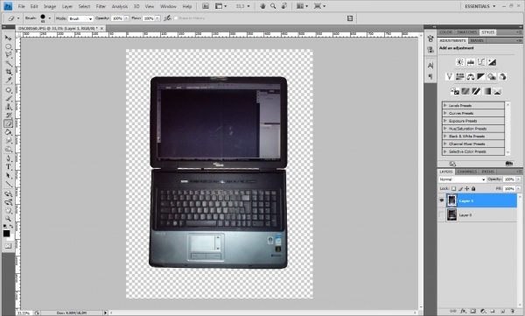Screen dimensions: 525x316
Task: Select the Polygonal Lasso tool
Action: click(x=8, y=55)
